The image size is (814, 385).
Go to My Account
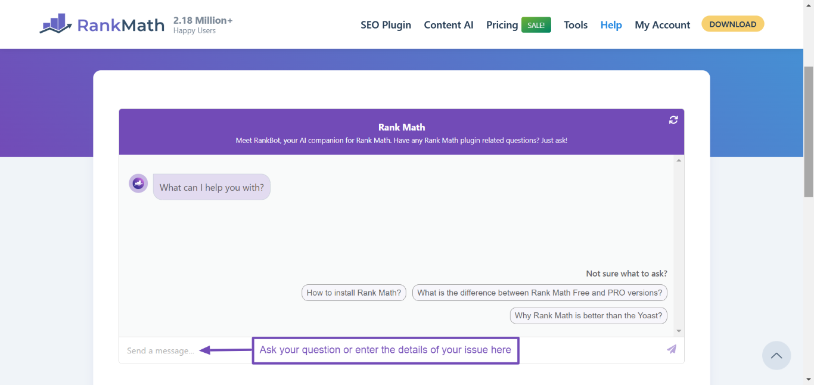[662, 25]
